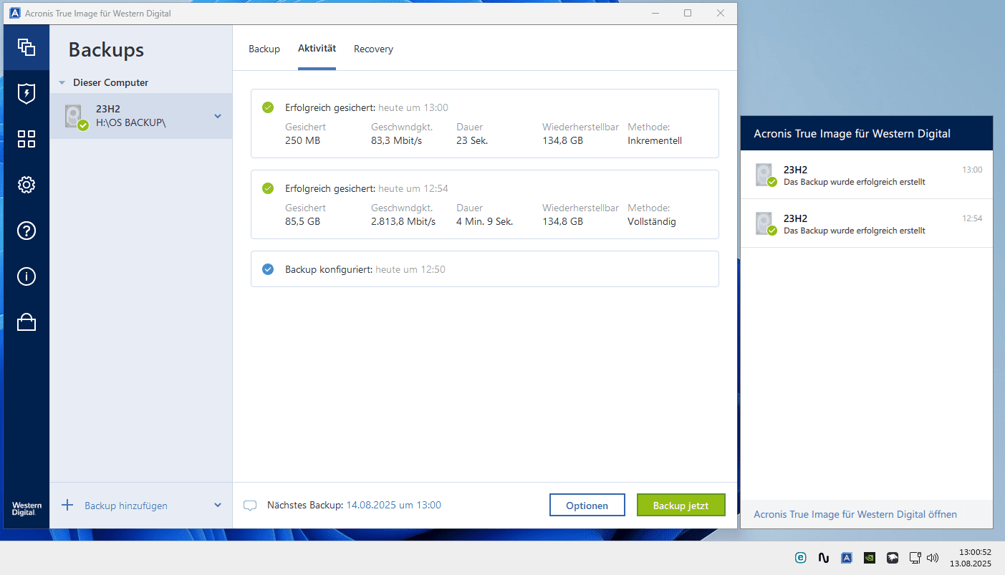The image size is (1005, 575).
Task: Click the '23 Sek.' duration value
Action: (472, 140)
